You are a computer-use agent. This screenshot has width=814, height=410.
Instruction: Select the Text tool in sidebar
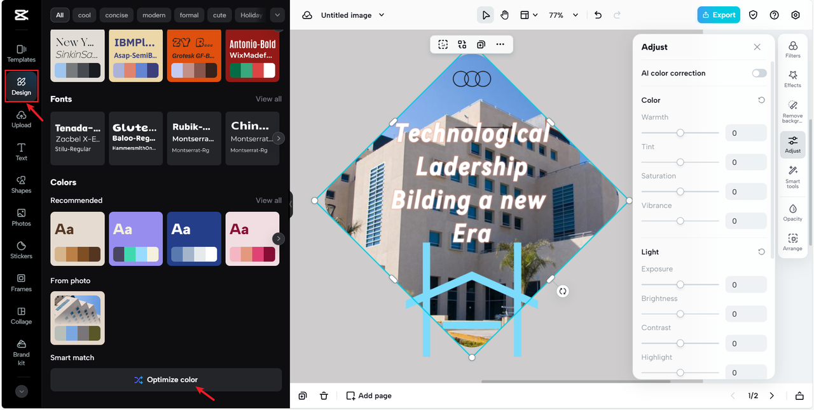[x=21, y=152]
